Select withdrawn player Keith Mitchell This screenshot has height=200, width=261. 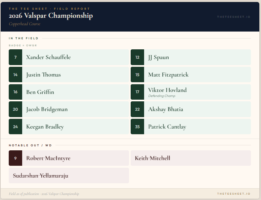[191, 158]
